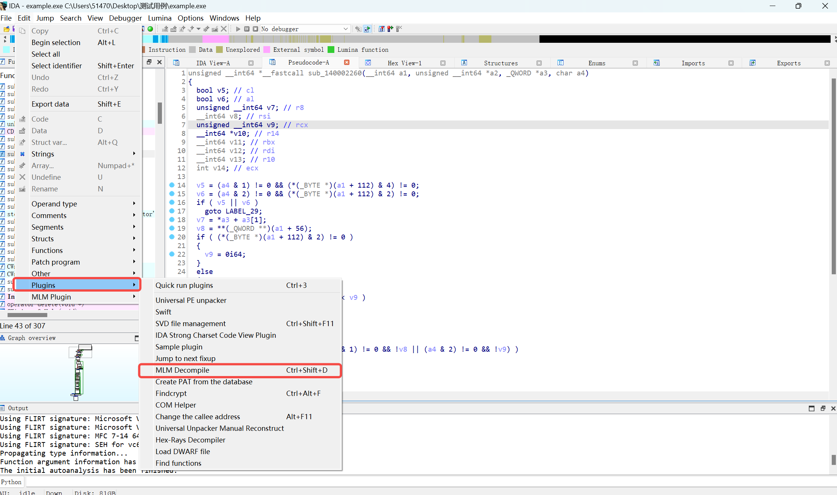The image size is (837, 495).
Task: Click the pink External symbol region in navigation band
Action: click(216, 39)
